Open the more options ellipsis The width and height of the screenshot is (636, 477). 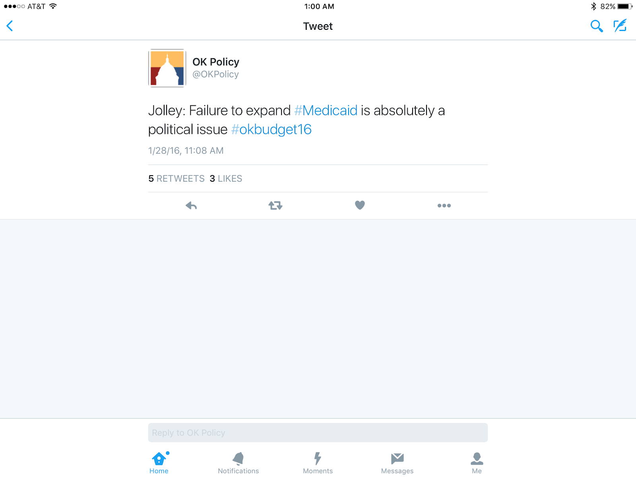(x=444, y=206)
